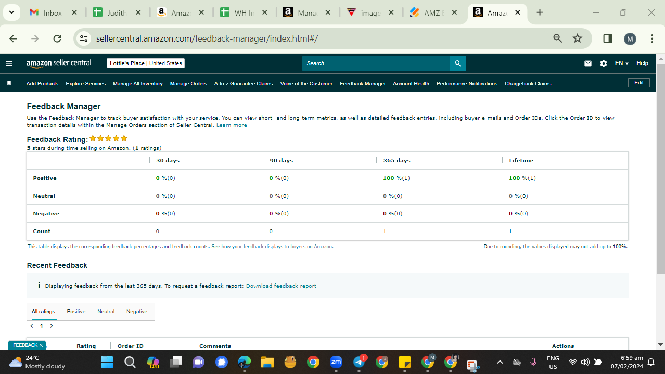Screen dimensions: 665x374
Task: Click the Edit navigation button
Action: click(639, 83)
